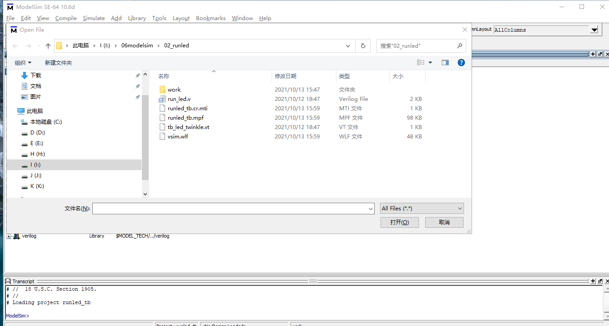Open file name combo dropdown arrow

coord(371,209)
